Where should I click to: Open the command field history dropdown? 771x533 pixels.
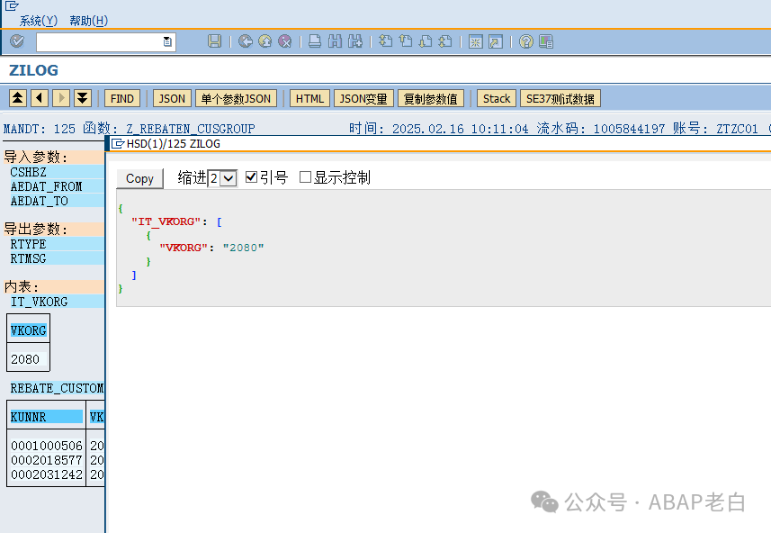tap(167, 41)
